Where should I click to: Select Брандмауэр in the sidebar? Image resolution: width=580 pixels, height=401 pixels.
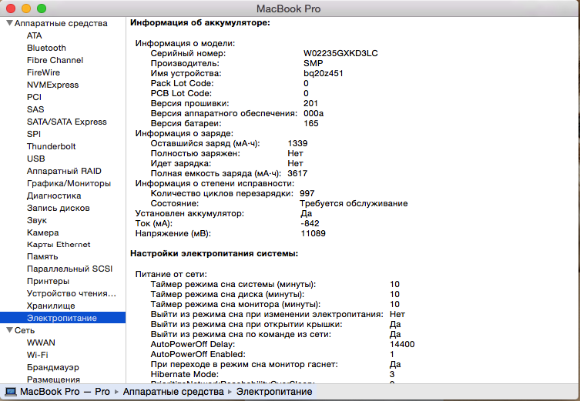pyautogui.click(x=53, y=367)
